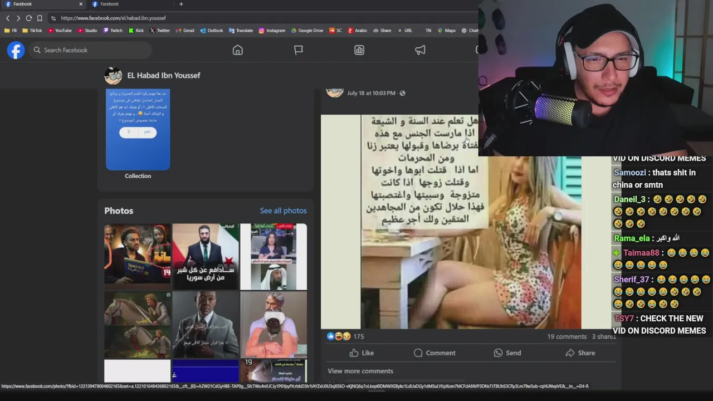The width and height of the screenshot is (713, 401).
Task: Open photo of suited man with flag
Action: click(x=206, y=256)
